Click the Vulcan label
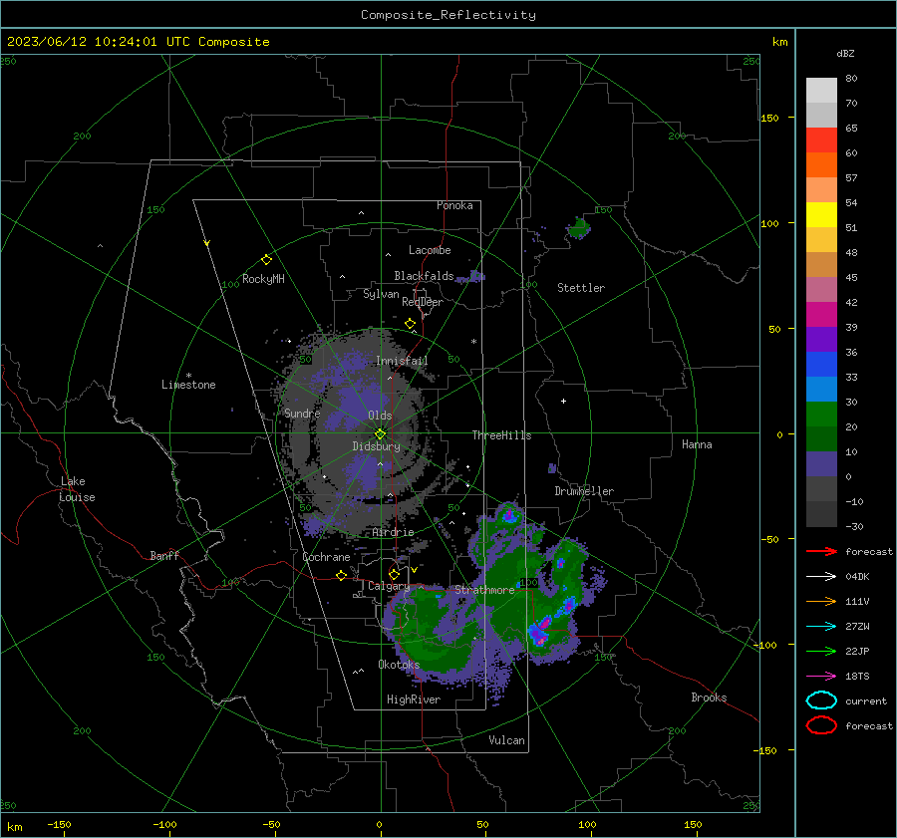The width and height of the screenshot is (897, 838). (507, 740)
